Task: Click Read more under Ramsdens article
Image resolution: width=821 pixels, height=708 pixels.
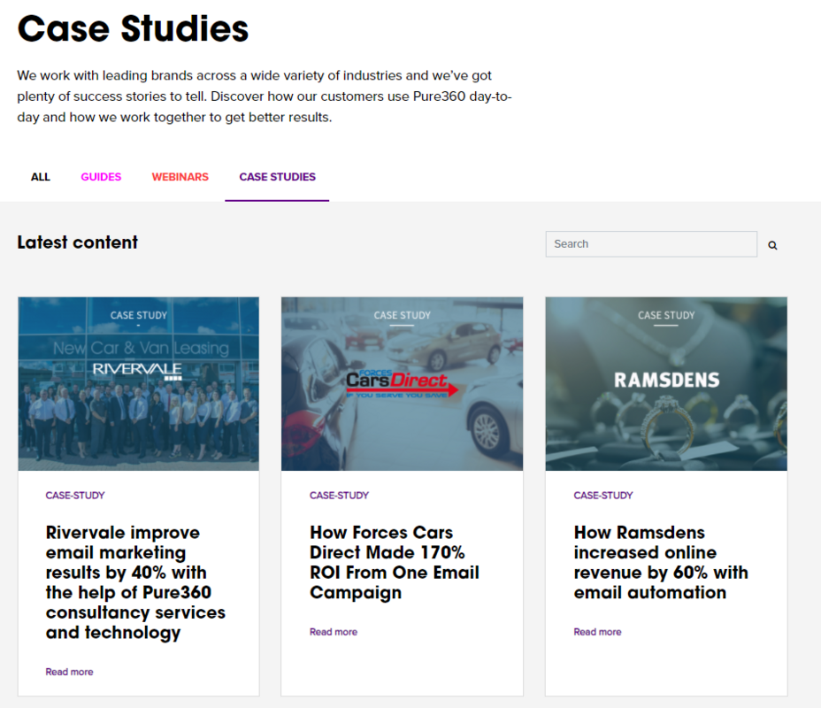Action: coord(597,632)
